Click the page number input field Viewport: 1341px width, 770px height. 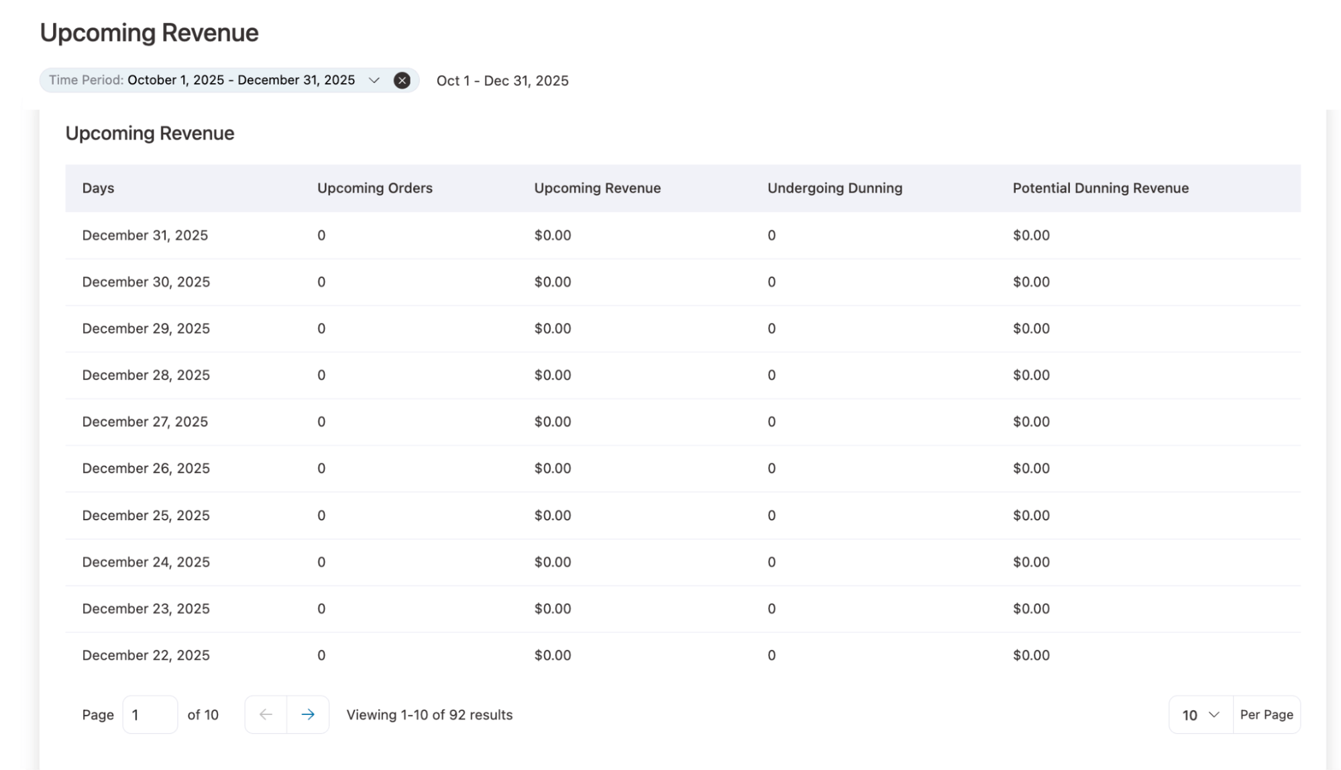point(149,714)
